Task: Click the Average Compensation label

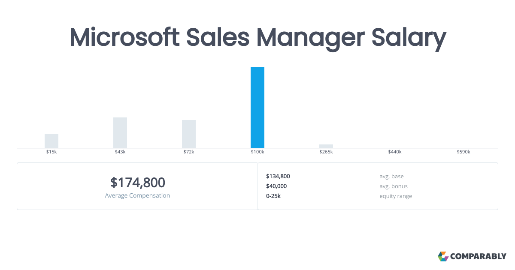Action: point(137,196)
